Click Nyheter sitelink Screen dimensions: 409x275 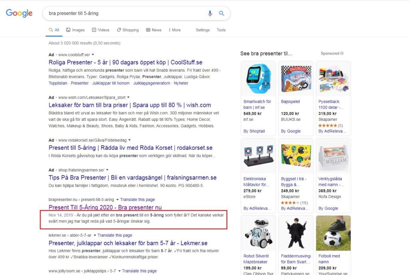[x=181, y=83]
